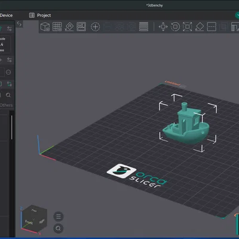Click the Right face of view cube
Image resolution: width=239 pixels, height=239 pixels.
(x=42, y=221)
